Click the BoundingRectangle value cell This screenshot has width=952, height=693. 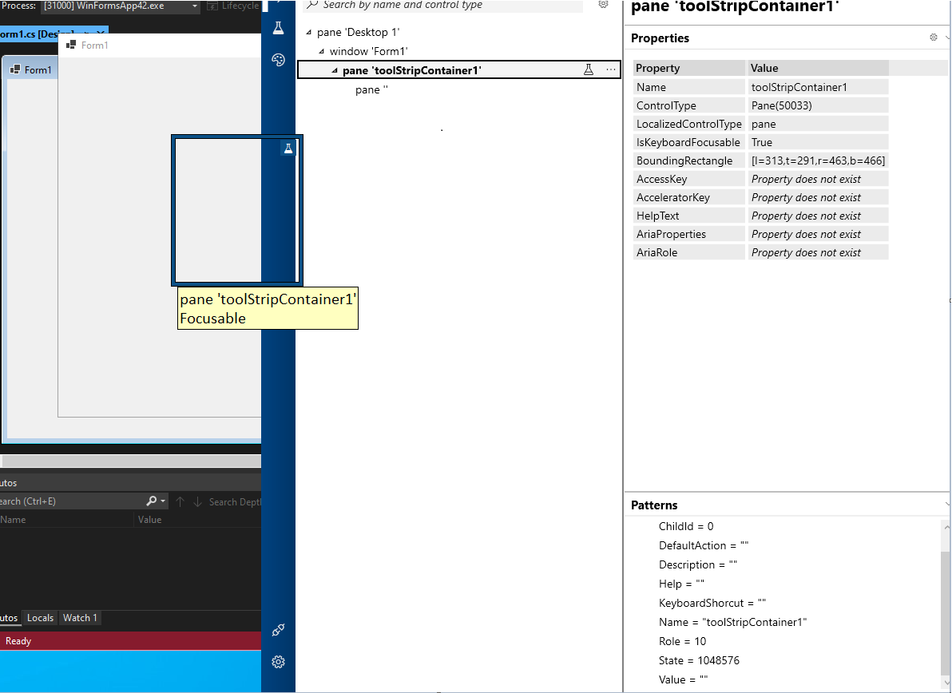pos(818,160)
